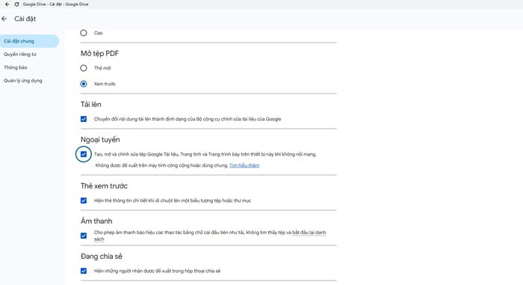Click the Tải lên heading
The width and height of the screenshot is (523, 285).
coord(90,104)
